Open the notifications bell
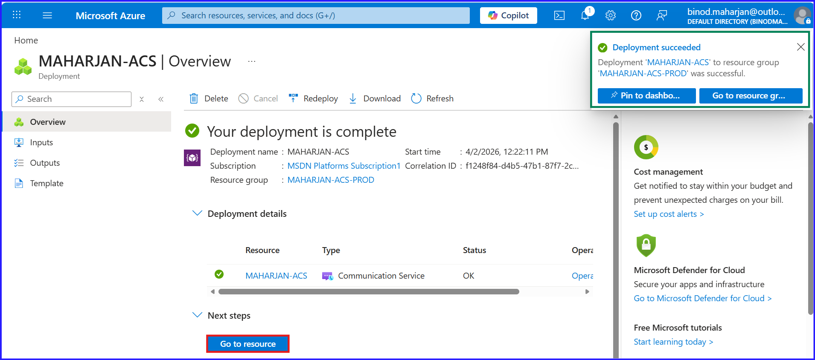Screen dimensions: 815x360 click(x=585, y=16)
